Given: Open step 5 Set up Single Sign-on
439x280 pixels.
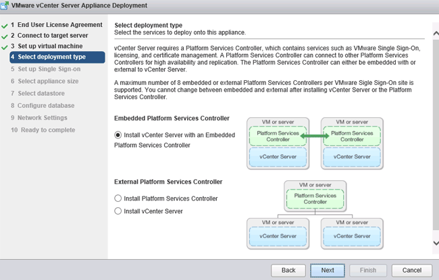Looking at the screenshot, I should (46, 69).
